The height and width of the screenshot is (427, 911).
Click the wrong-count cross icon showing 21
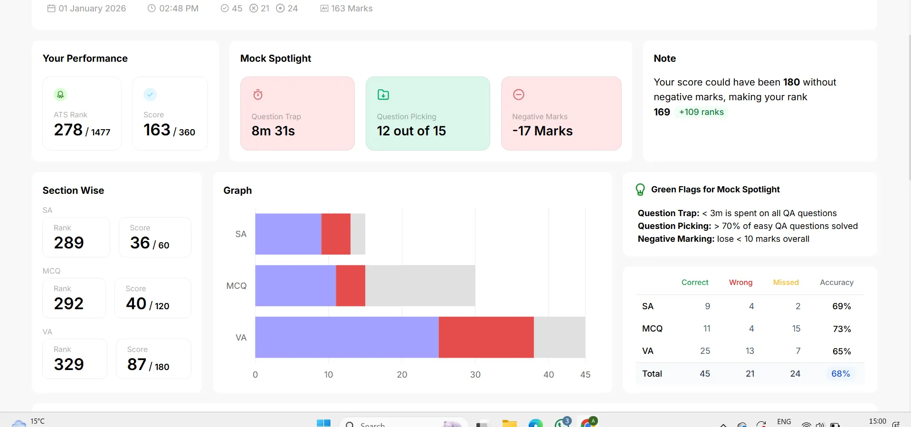(x=254, y=8)
